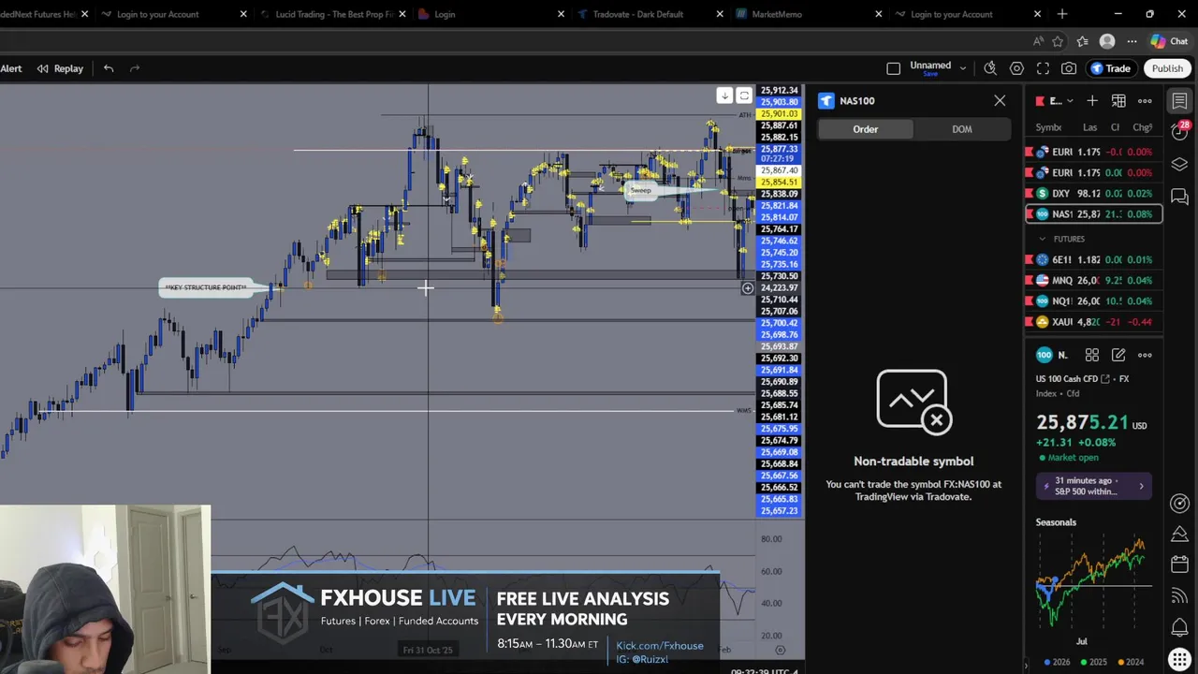
Task: Switch to the Order tab
Action: coord(865,129)
